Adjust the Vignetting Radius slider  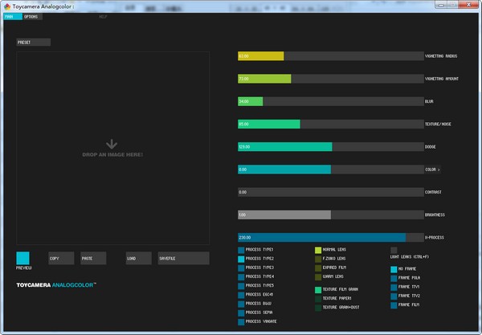click(x=330, y=56)
